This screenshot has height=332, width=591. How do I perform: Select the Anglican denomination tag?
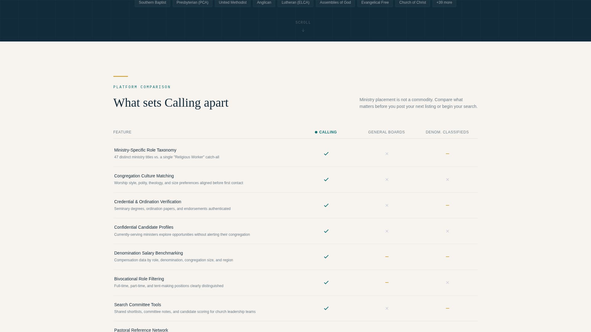[264, 3]
